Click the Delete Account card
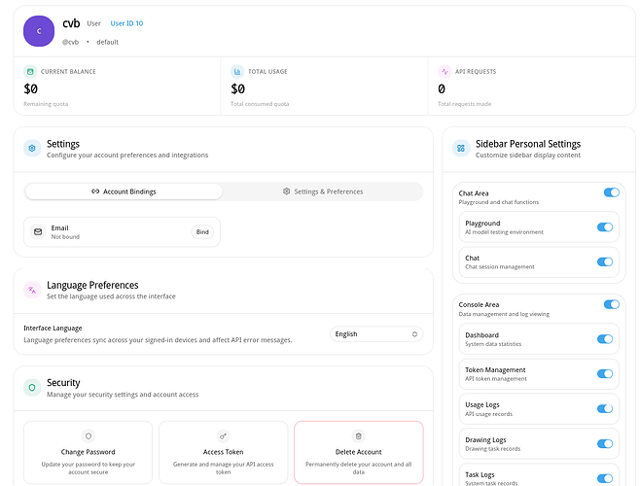This screenshot has height=486, width=640. (358, 453)
